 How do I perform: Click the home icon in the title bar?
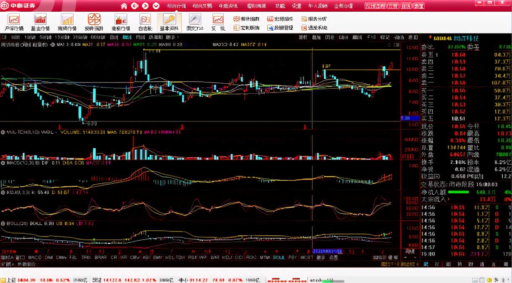coord(124,6)
